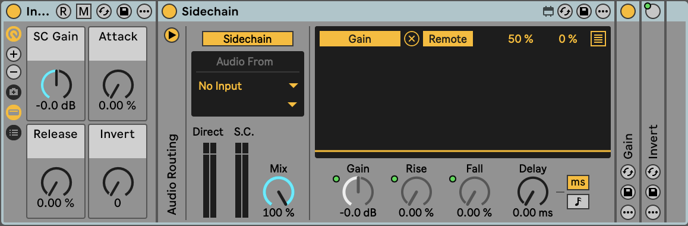Click the S.C. level meter
The height and width of the screenshot is (226, 688).
tap(242, 180)
